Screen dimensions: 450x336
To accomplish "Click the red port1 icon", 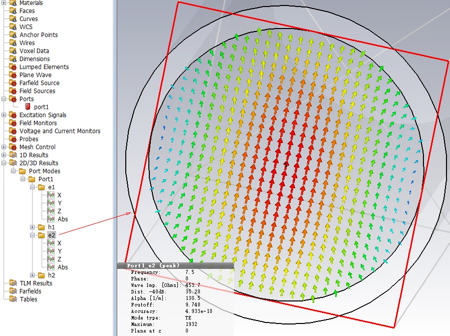I will 28,107.
